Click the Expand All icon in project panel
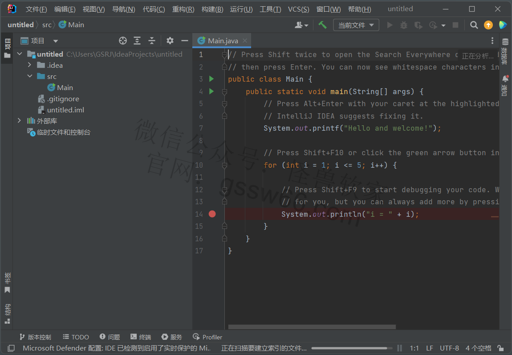Viewport: 512px width, 355px height. click(x=137, y=41)
